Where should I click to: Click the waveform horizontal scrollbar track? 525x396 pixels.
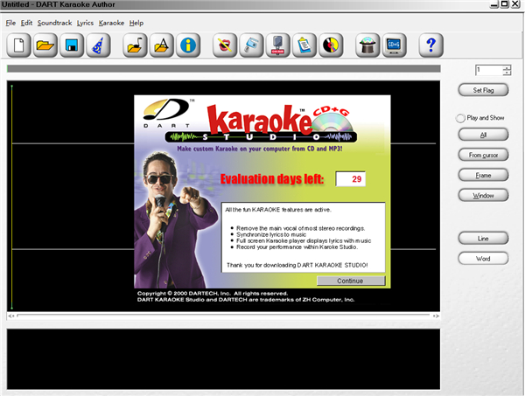pos(224,316)
